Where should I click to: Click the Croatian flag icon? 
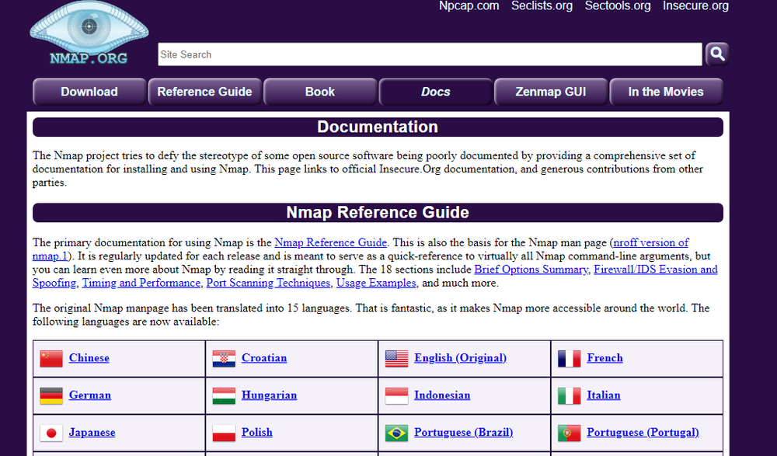click(x=224, y=358)
